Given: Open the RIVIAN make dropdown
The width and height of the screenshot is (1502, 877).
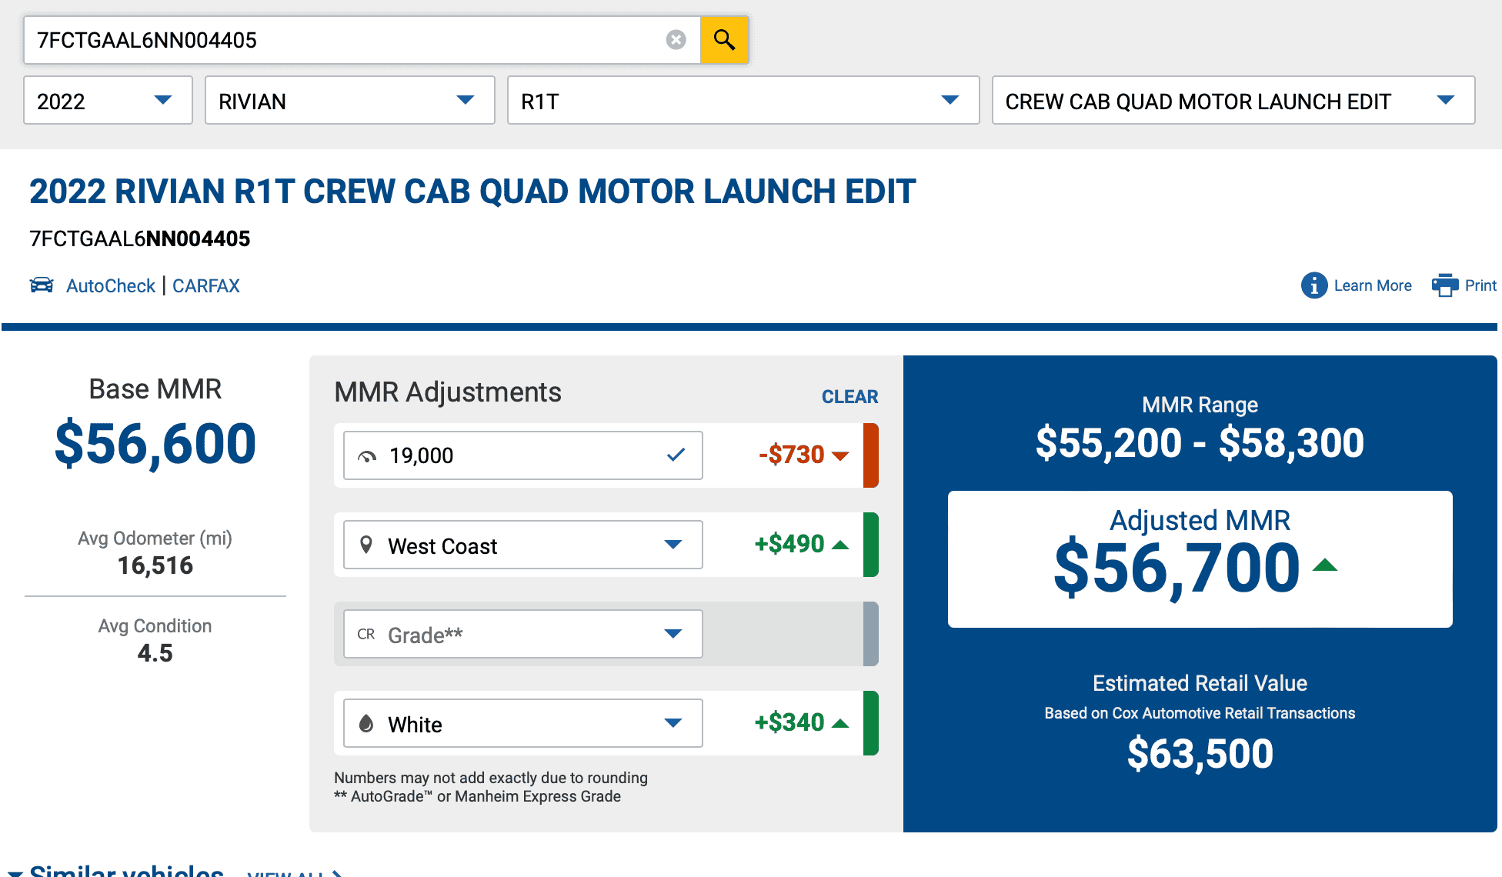Looking at the screenshot, I should [349, 100].
